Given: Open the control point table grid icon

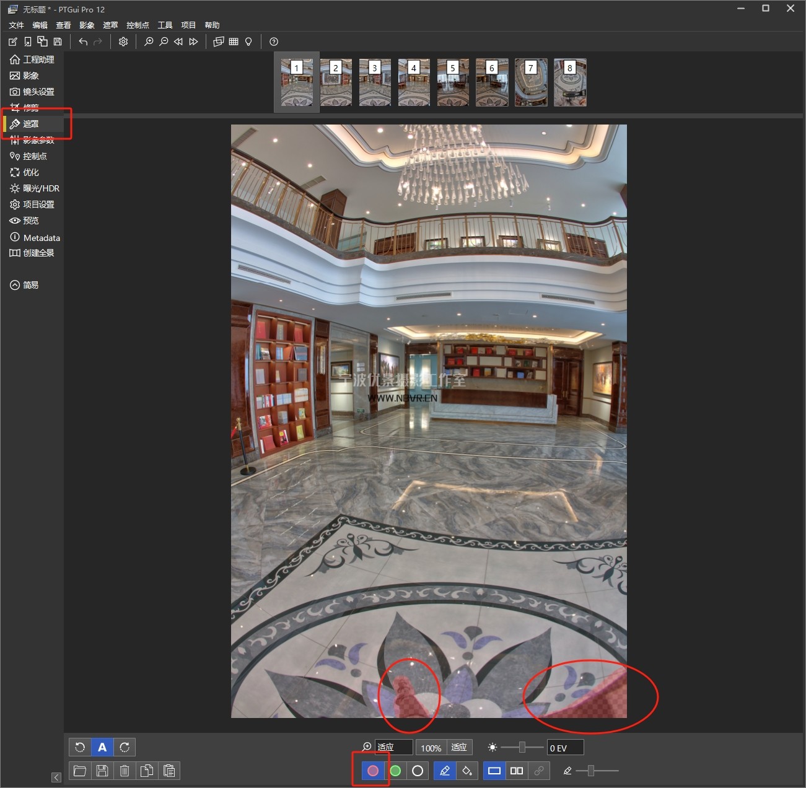Looking at the screenshot, I should (x=234, y=42).
